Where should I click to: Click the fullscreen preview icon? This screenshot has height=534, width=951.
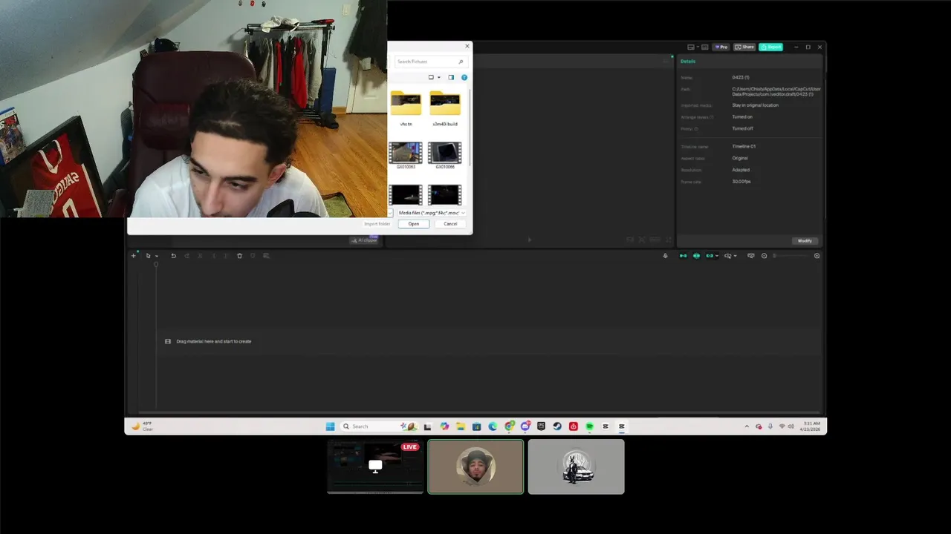coord(668,240)
